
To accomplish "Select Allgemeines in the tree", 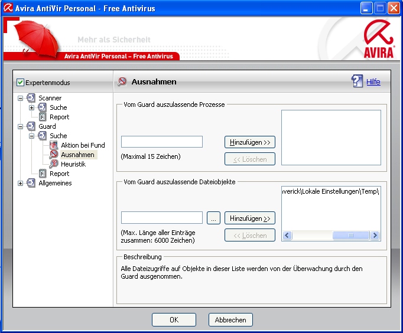I will [x=55, y=183].
